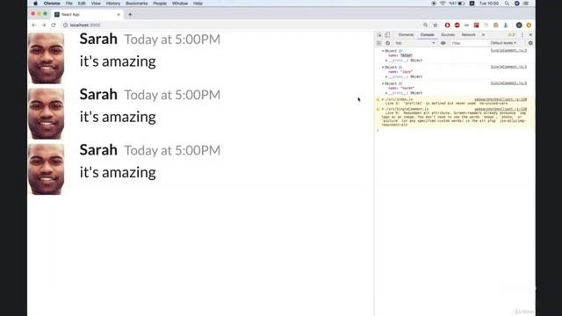Screen dimensions: 562x316
Task: Open the Notification Center list icon
Action: click(x=526, y=4)
